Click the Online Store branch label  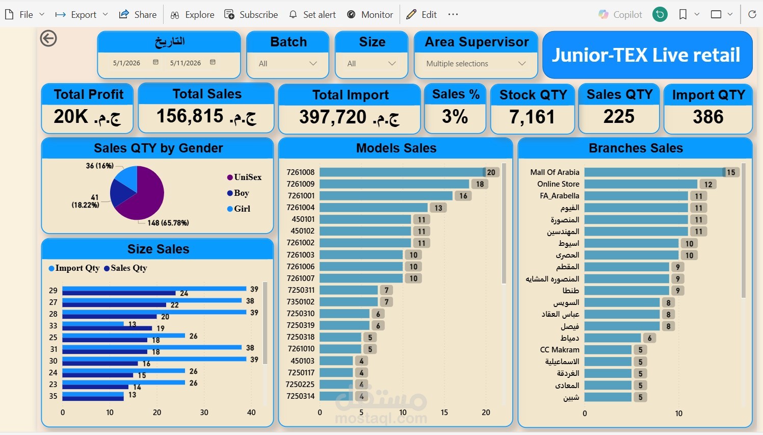coord(558,184)
